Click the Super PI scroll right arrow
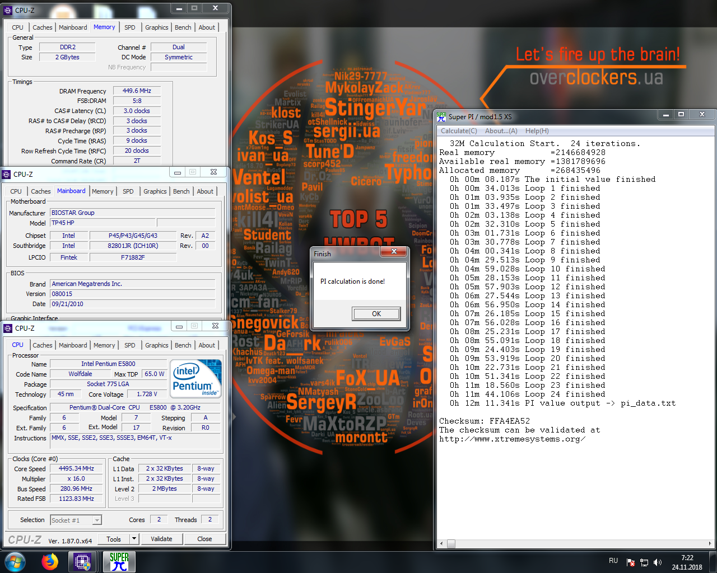 point(711,543)
